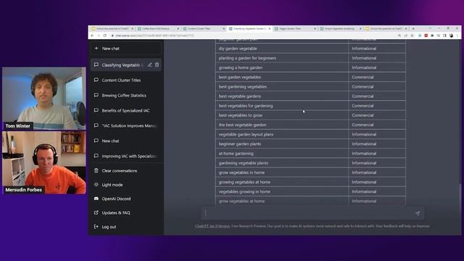464x261 pixels.
Task: Click the Tom Winter webcam thumbnail
Action: click(x=44, y=99)
